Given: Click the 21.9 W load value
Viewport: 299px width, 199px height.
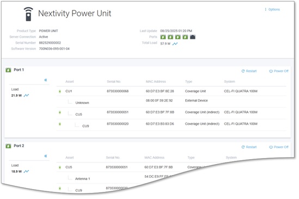Looking at the screenshot, I should point(16,95).
